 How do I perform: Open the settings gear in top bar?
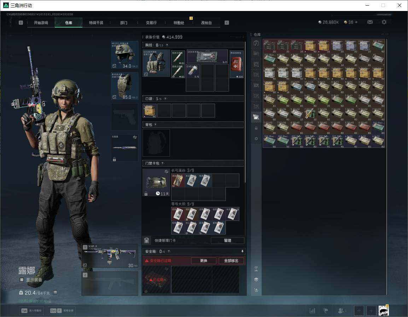point(384,22)
